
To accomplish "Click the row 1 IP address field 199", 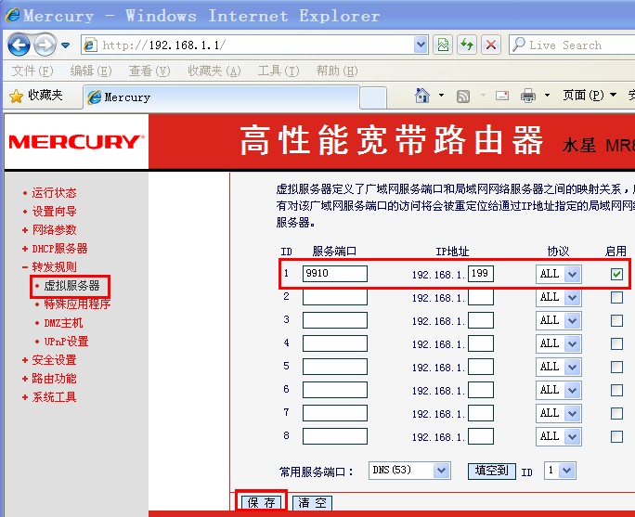I will [x=481, y=274].
